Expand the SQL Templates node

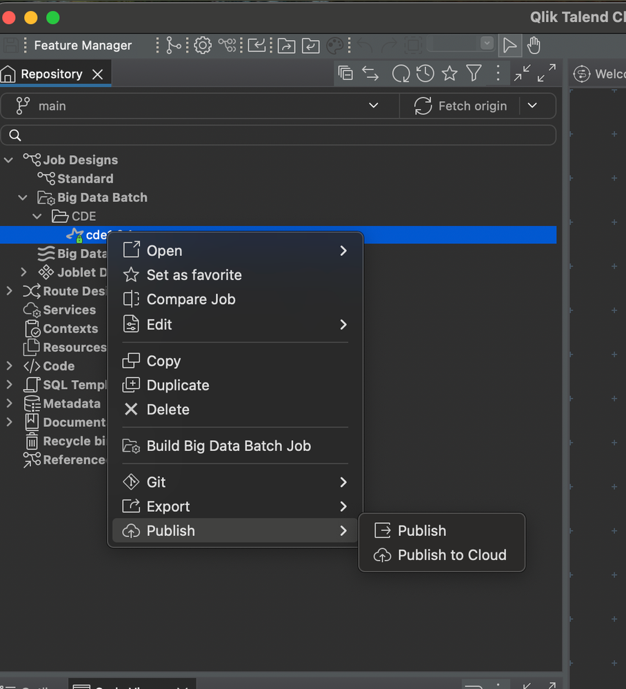pyautogui.click(x=9, y=385)
